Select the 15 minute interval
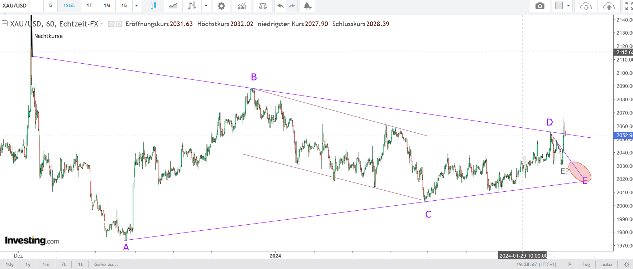This screenshot has width=633, height=269. point(124,6)
